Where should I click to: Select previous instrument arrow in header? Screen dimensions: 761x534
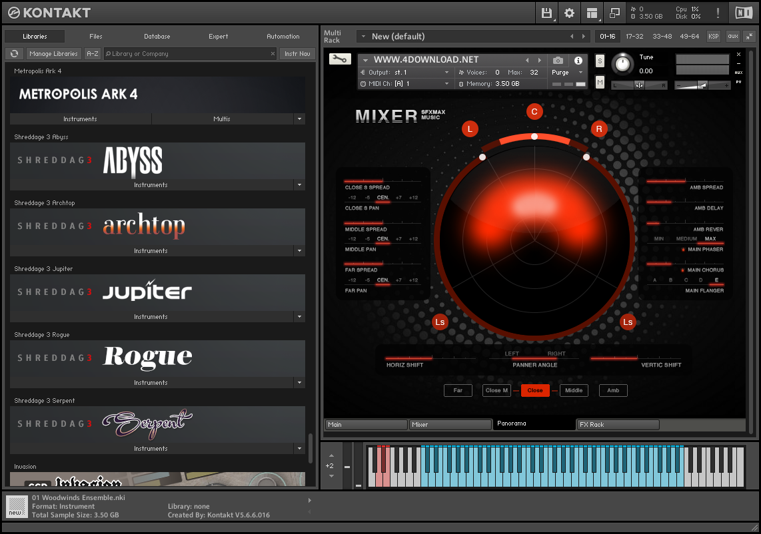click(528, 60)
